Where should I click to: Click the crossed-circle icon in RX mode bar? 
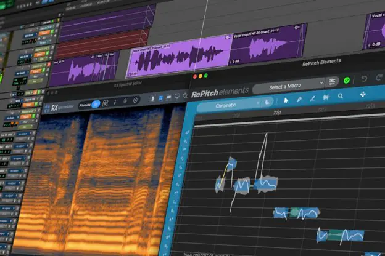(x=135, y=100)
